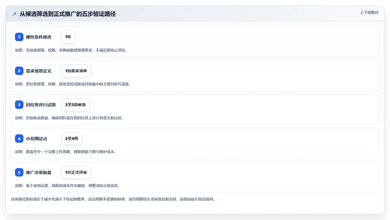Click the 需求场景定义 step title
This screenshot has height=220, width=390.
coord(39,71)
